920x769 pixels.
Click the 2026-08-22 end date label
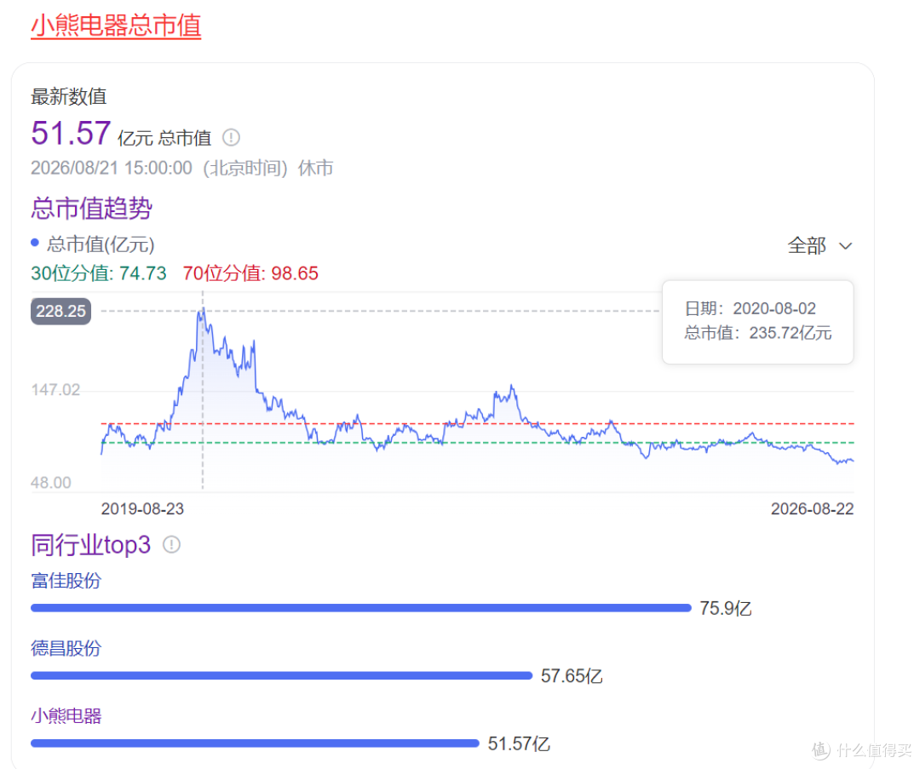[x=812, y=508]
